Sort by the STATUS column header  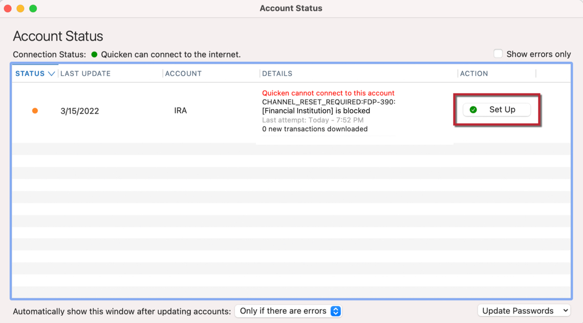coord(35,74)
